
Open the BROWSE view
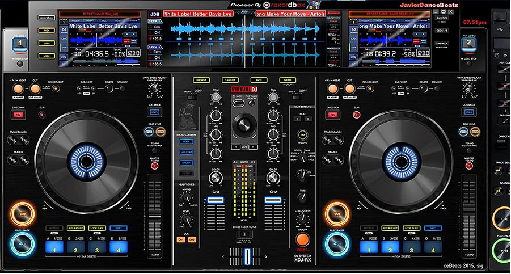[201, 80]
